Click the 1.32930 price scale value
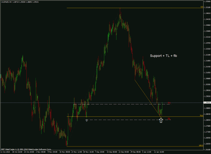This screenshot has height=154, width=211. click(207, 43)
